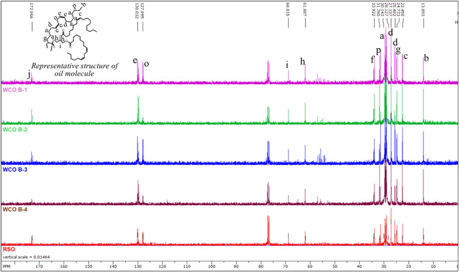The width and height of the screenshot is (459, 272).
Task: Click the 100 tick on PPM axis
Action: 211,267
